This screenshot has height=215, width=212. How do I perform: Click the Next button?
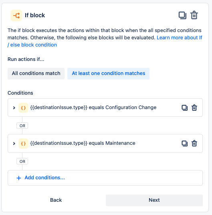click(x=154, y=200)
